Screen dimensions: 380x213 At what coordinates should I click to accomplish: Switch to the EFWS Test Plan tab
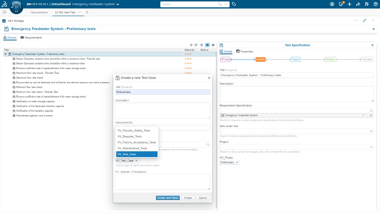tap(65, 12)
